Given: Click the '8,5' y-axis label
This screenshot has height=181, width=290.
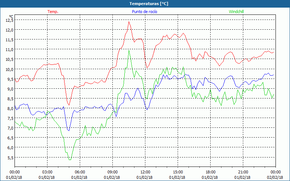Looking at the screenshot, I should tap(11, 99).
